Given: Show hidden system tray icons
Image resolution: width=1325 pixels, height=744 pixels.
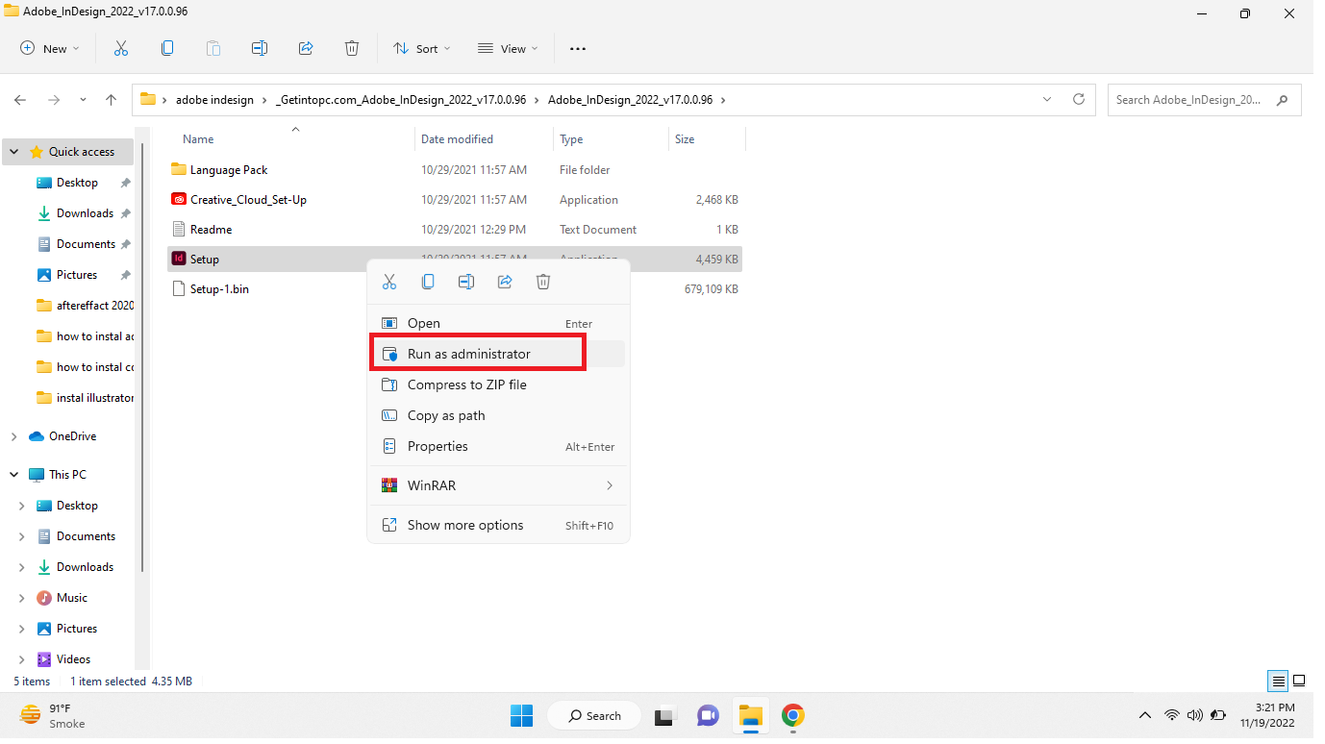Looking at the screenshot, I should [x=1144, y=715].
